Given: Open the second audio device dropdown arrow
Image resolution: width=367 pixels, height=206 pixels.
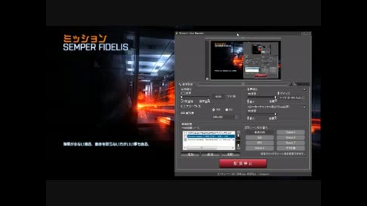Looking at the screenshot, I should pos(304,107).
